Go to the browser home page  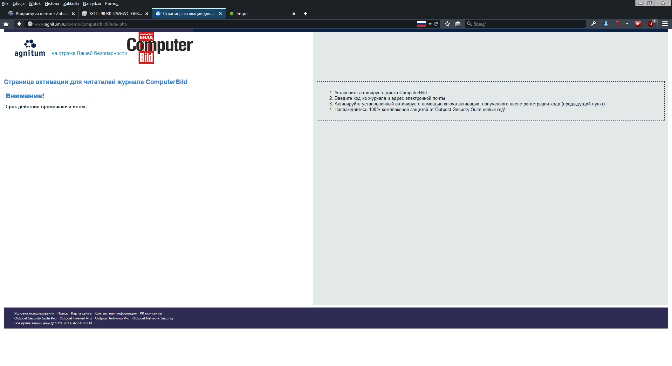point(6,24)
